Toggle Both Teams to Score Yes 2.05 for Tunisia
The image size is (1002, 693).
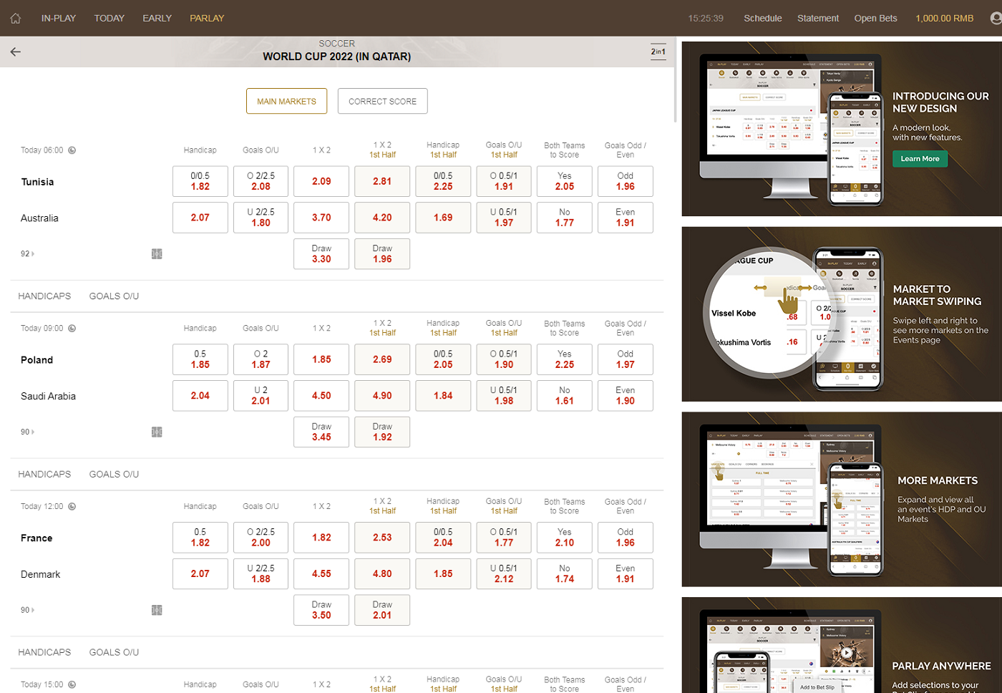click(x=564, y=181)
